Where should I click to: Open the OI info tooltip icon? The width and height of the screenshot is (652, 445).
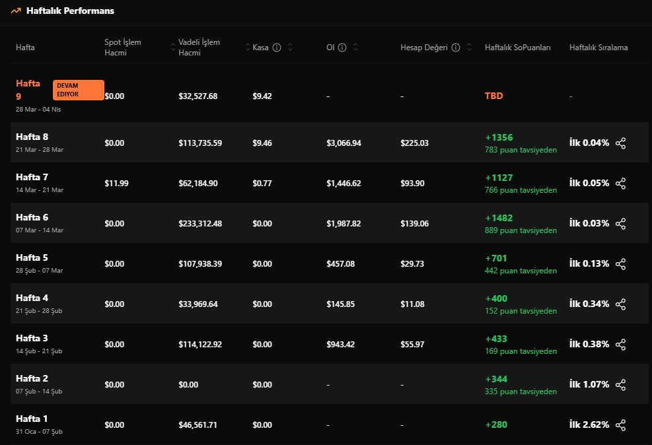tap(342, 48)
